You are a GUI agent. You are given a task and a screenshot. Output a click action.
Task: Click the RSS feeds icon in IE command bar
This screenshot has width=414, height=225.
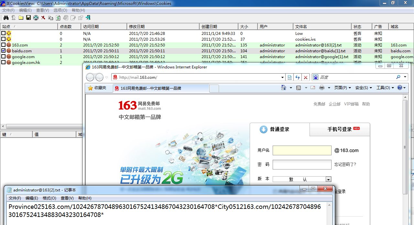(299, 87)
